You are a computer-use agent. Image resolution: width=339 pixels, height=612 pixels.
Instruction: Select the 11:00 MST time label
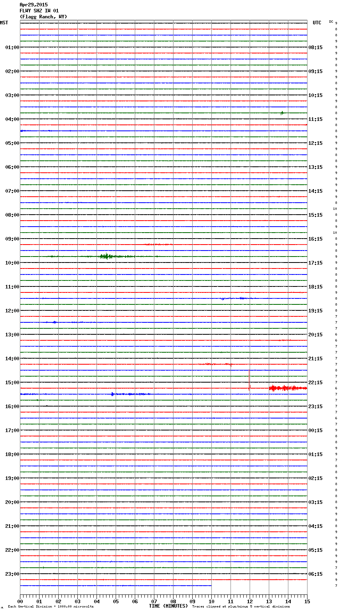click(12, 287)
